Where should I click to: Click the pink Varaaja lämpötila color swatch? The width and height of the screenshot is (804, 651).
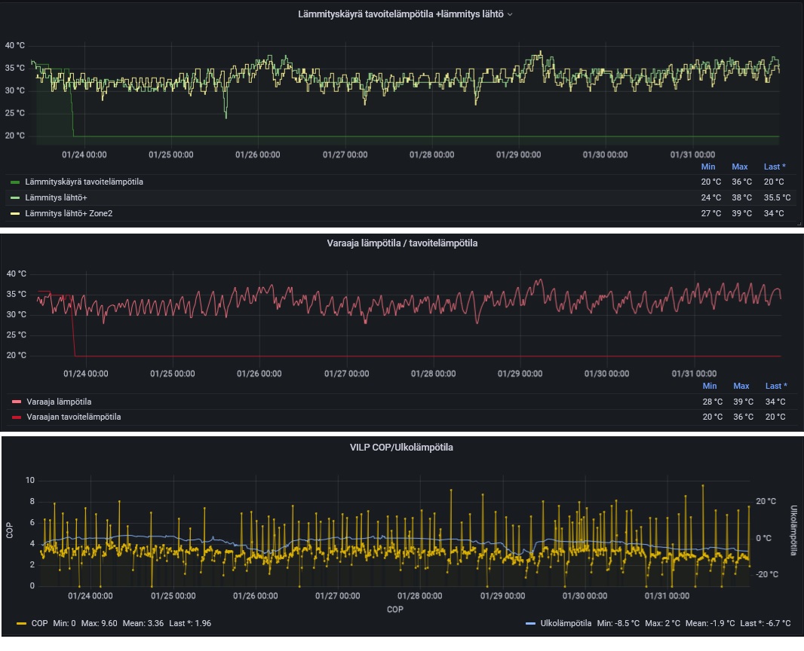click(17, 402)
